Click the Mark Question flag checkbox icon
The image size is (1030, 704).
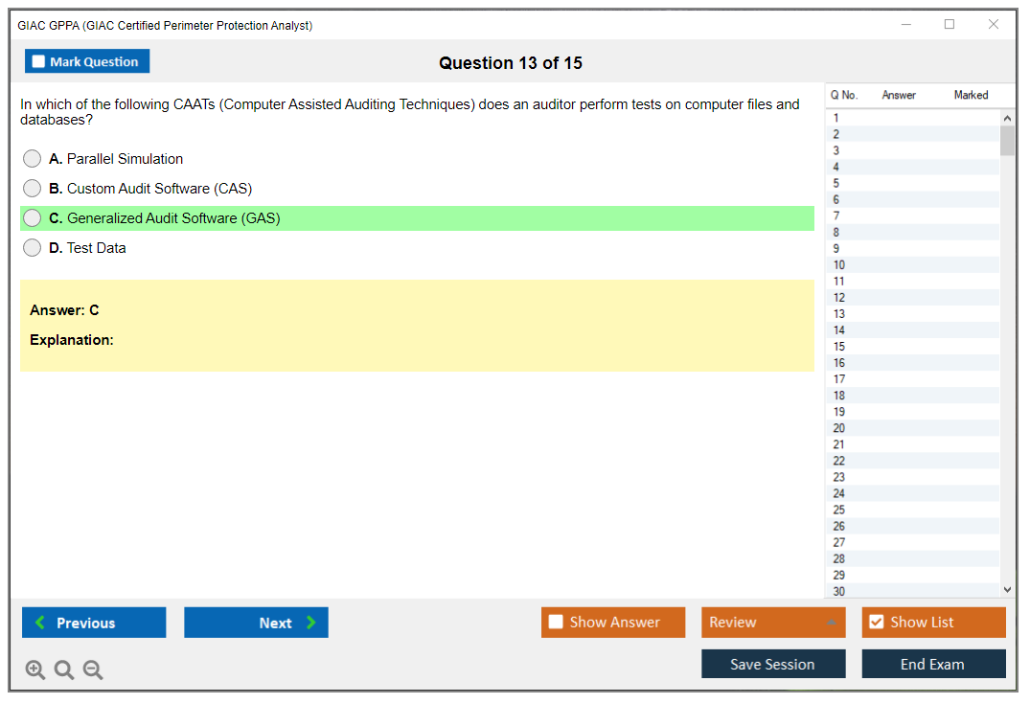pyautogui.click(x=38, y=60)
